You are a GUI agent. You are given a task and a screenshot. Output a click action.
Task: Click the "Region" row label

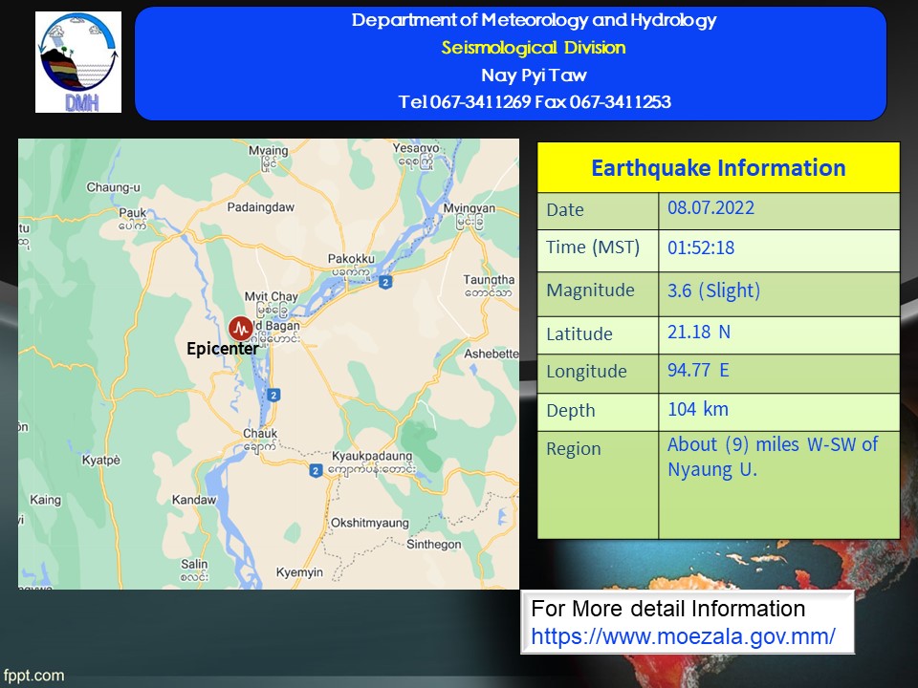[574, 449]
